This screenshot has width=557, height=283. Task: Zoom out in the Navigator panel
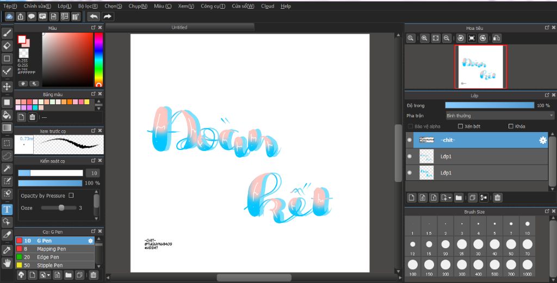click(x=447, y=39)
